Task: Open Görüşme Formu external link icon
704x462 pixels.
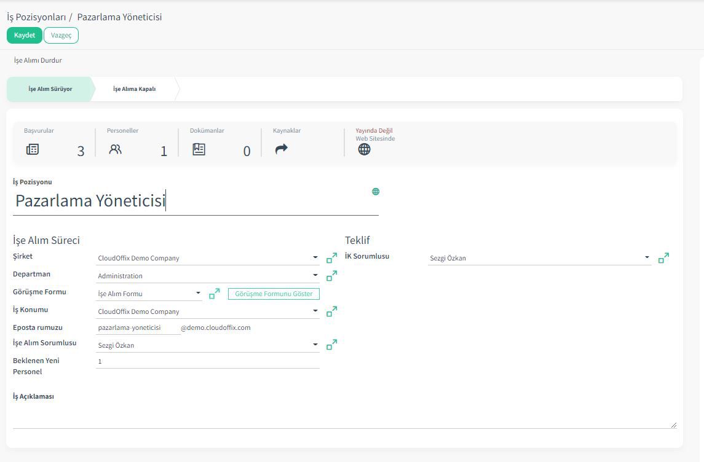Action: 215,294
